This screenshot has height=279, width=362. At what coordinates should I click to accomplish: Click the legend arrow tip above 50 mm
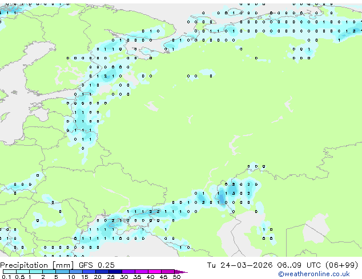point(181,272)
